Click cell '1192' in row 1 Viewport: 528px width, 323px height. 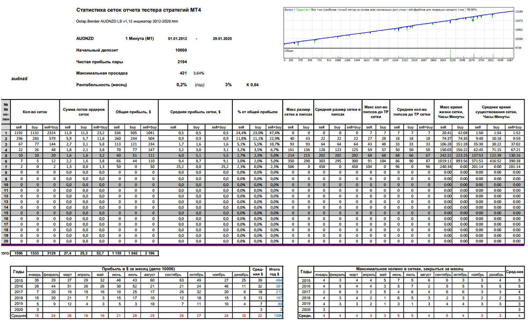18,133
